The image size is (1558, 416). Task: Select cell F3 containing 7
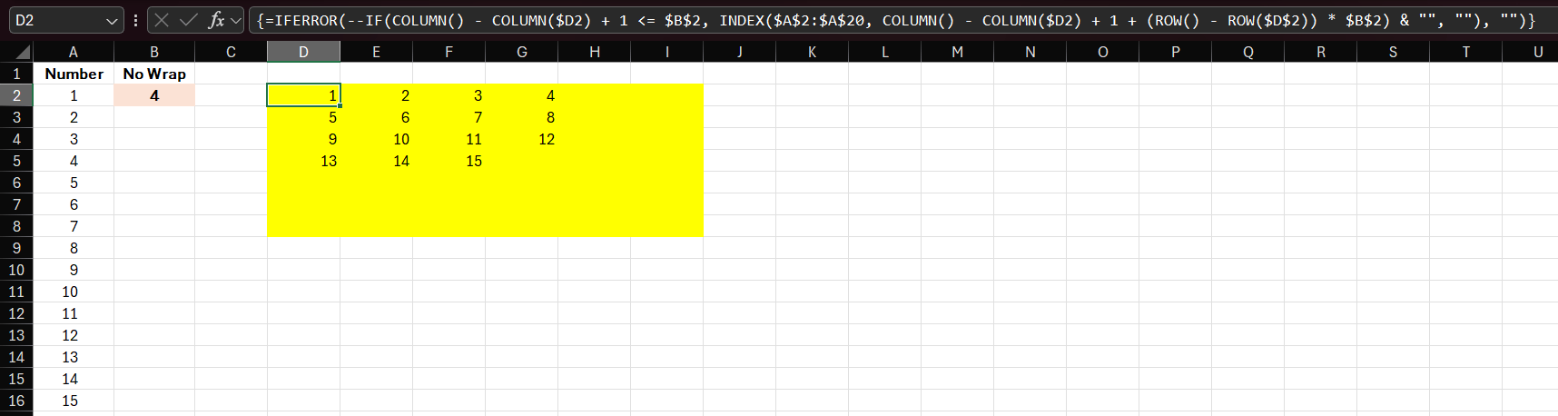click(449, 117)
